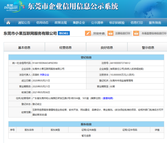Click the legal representative name 吕楚钦
This screenshot has height=143, width=167.
(x=36, y=75)
